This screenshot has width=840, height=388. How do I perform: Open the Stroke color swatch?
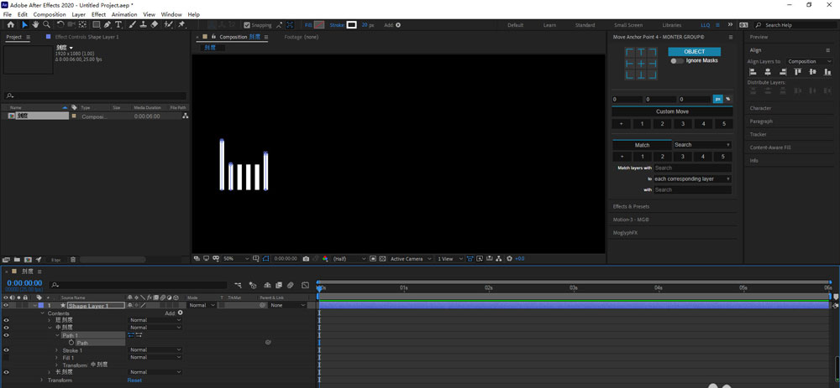tap(352, 25)
